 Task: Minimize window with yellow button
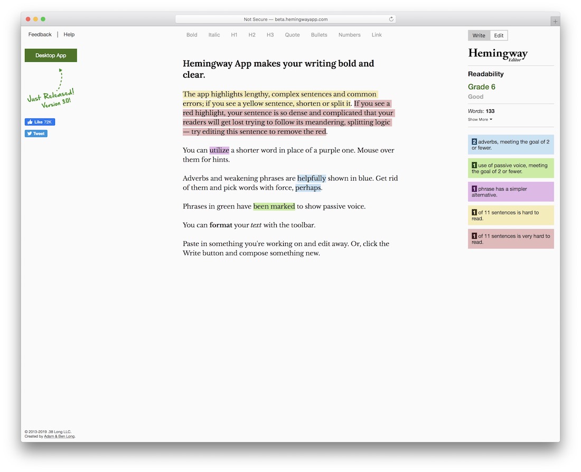click(35, 19)
